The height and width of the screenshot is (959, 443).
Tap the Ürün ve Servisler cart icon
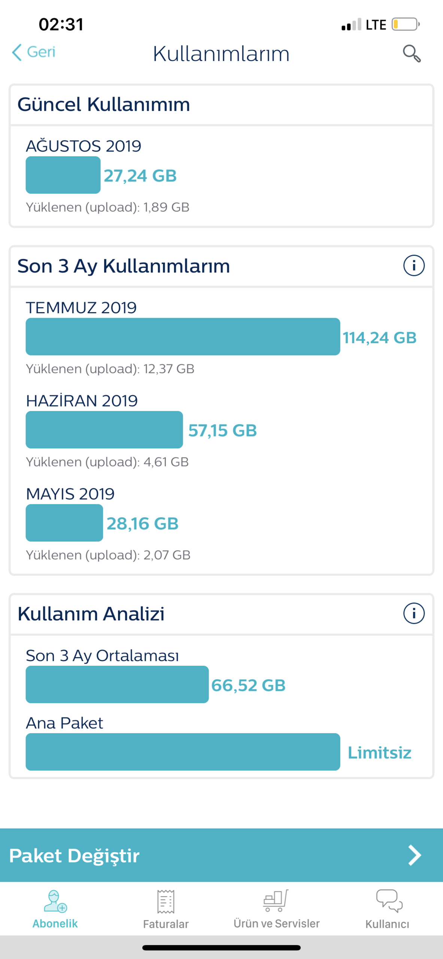click(276, 901)
